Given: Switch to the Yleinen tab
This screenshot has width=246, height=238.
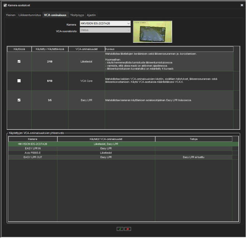Looking at the screenshot, I should (10, 15).
